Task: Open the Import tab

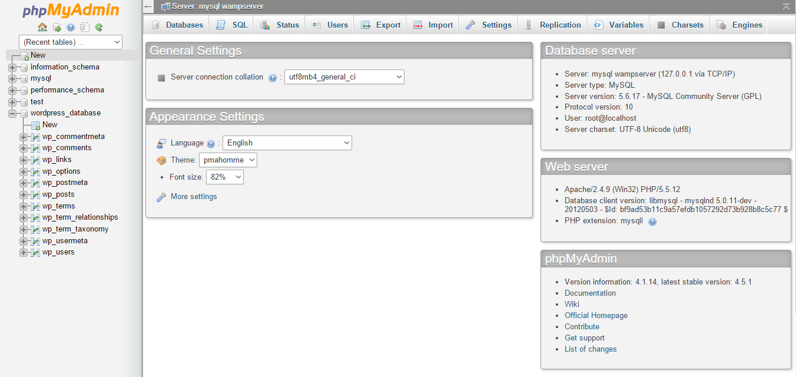Action: (433, 25)
